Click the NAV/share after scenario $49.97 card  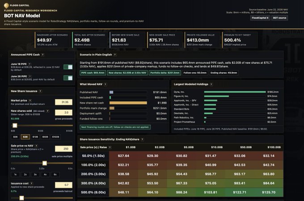click(52, 40)
